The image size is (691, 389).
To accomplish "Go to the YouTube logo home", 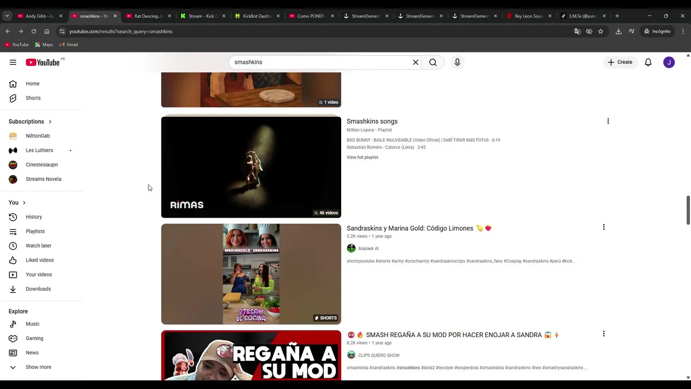I will click(x=43, y=62).
